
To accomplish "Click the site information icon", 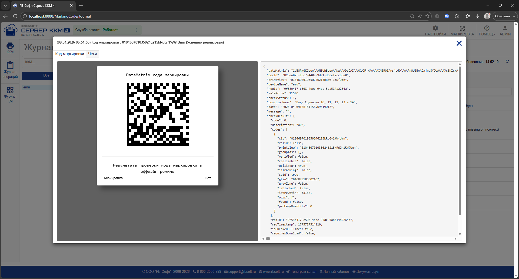I will pos(25,16).
